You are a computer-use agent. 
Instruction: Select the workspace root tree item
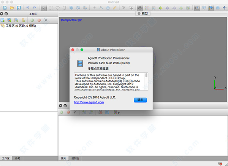point(18,26)
